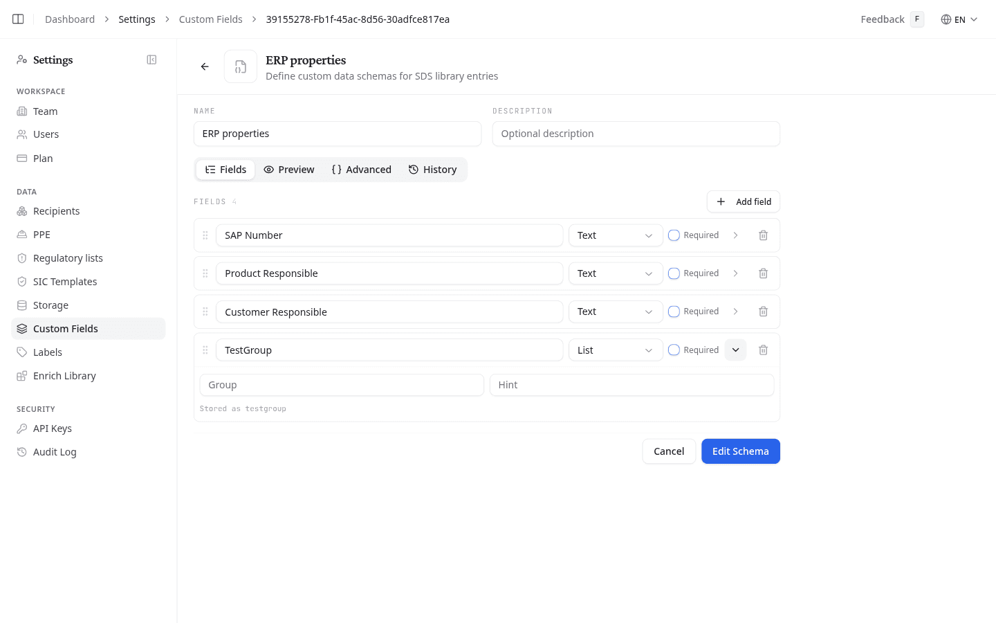Grab the SAP Number drag handle
996x623 pixels.
click(x=205, y=235)
